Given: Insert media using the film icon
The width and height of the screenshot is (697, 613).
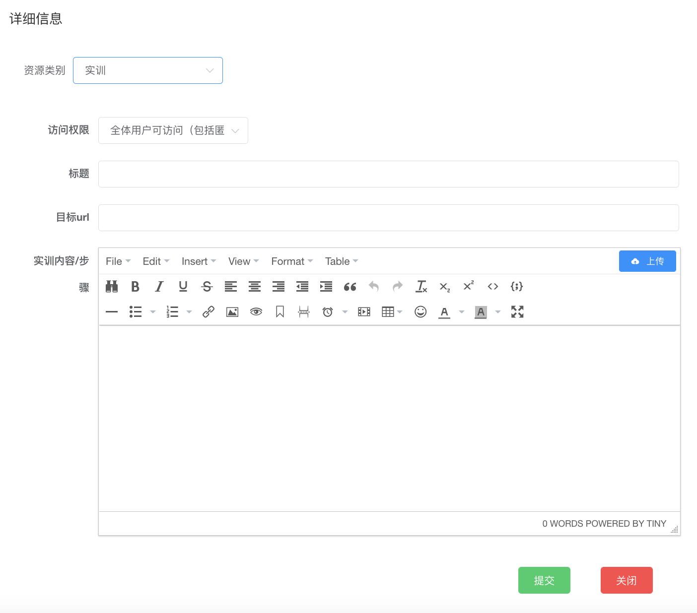Looking at the screenshot, I should click(364, 311).
